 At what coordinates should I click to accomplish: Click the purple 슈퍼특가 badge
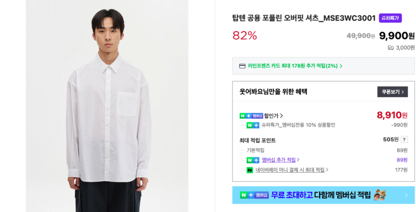tap(390, 18)
